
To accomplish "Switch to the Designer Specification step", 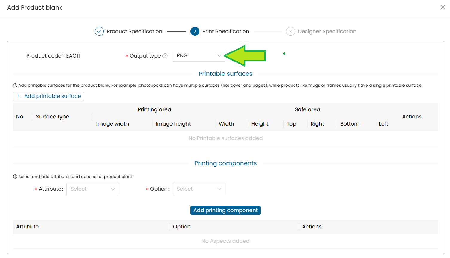I will tap(327, 31).
